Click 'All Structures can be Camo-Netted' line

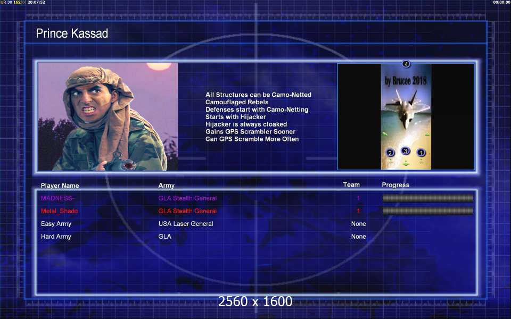point(259,95)
